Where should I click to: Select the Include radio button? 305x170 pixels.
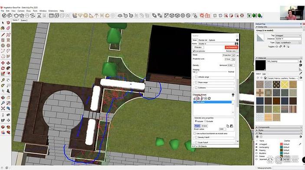point(196,121)
